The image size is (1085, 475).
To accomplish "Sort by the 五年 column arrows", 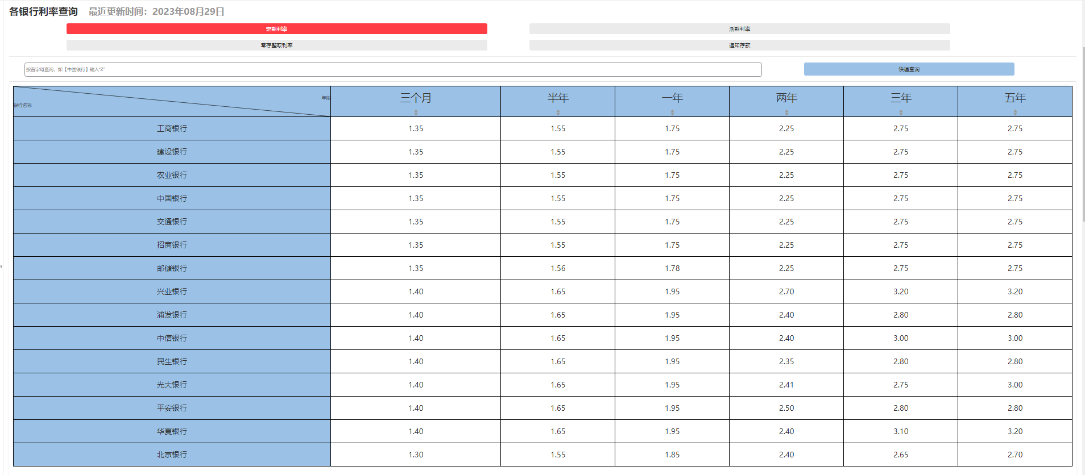I will point(1015,113).
